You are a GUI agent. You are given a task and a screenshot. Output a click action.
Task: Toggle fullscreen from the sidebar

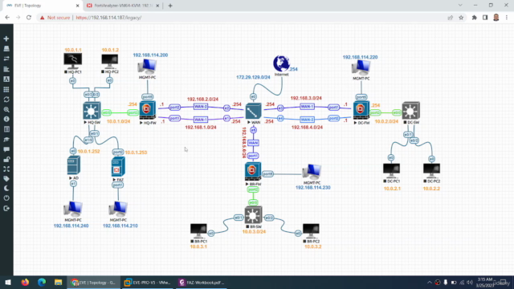(6, 169)
